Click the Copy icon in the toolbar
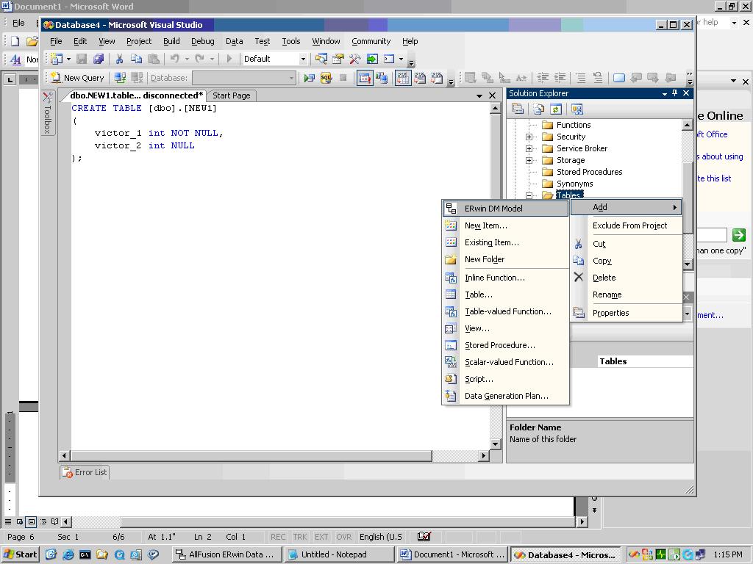Screen dimensions: 753x564 click(136, 59)
